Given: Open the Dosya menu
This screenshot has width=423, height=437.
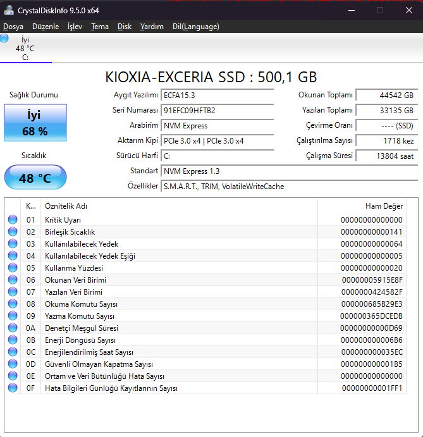Looking at the screenshot, I should (13, 27).
